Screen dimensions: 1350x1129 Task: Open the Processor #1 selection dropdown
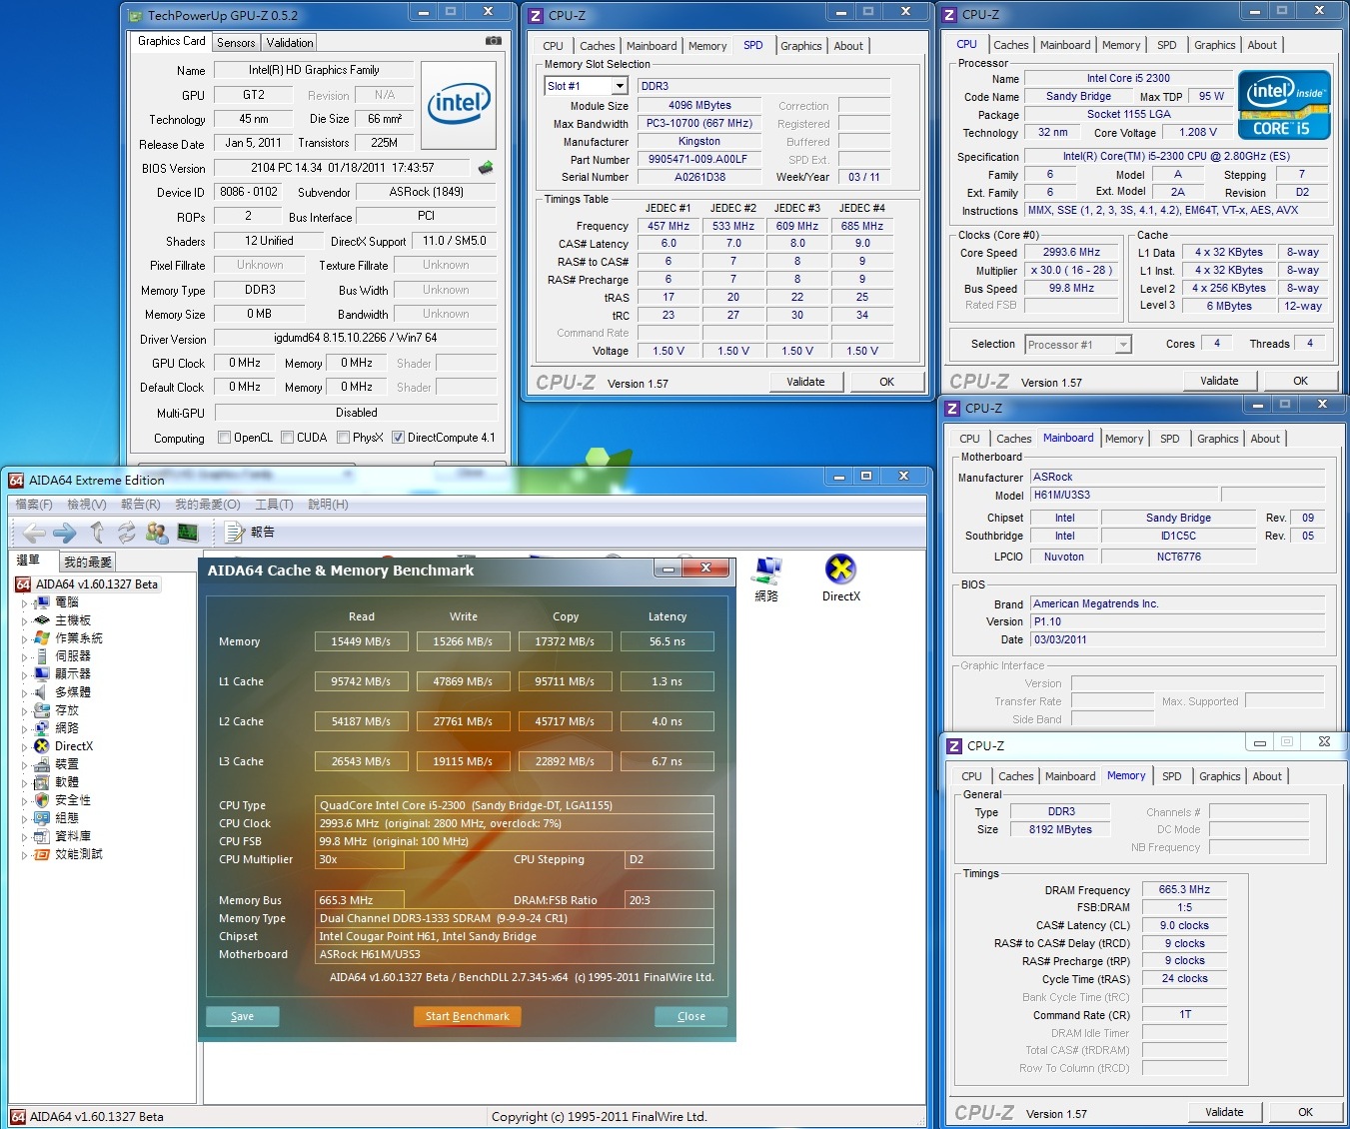(x=1123, y=345)
